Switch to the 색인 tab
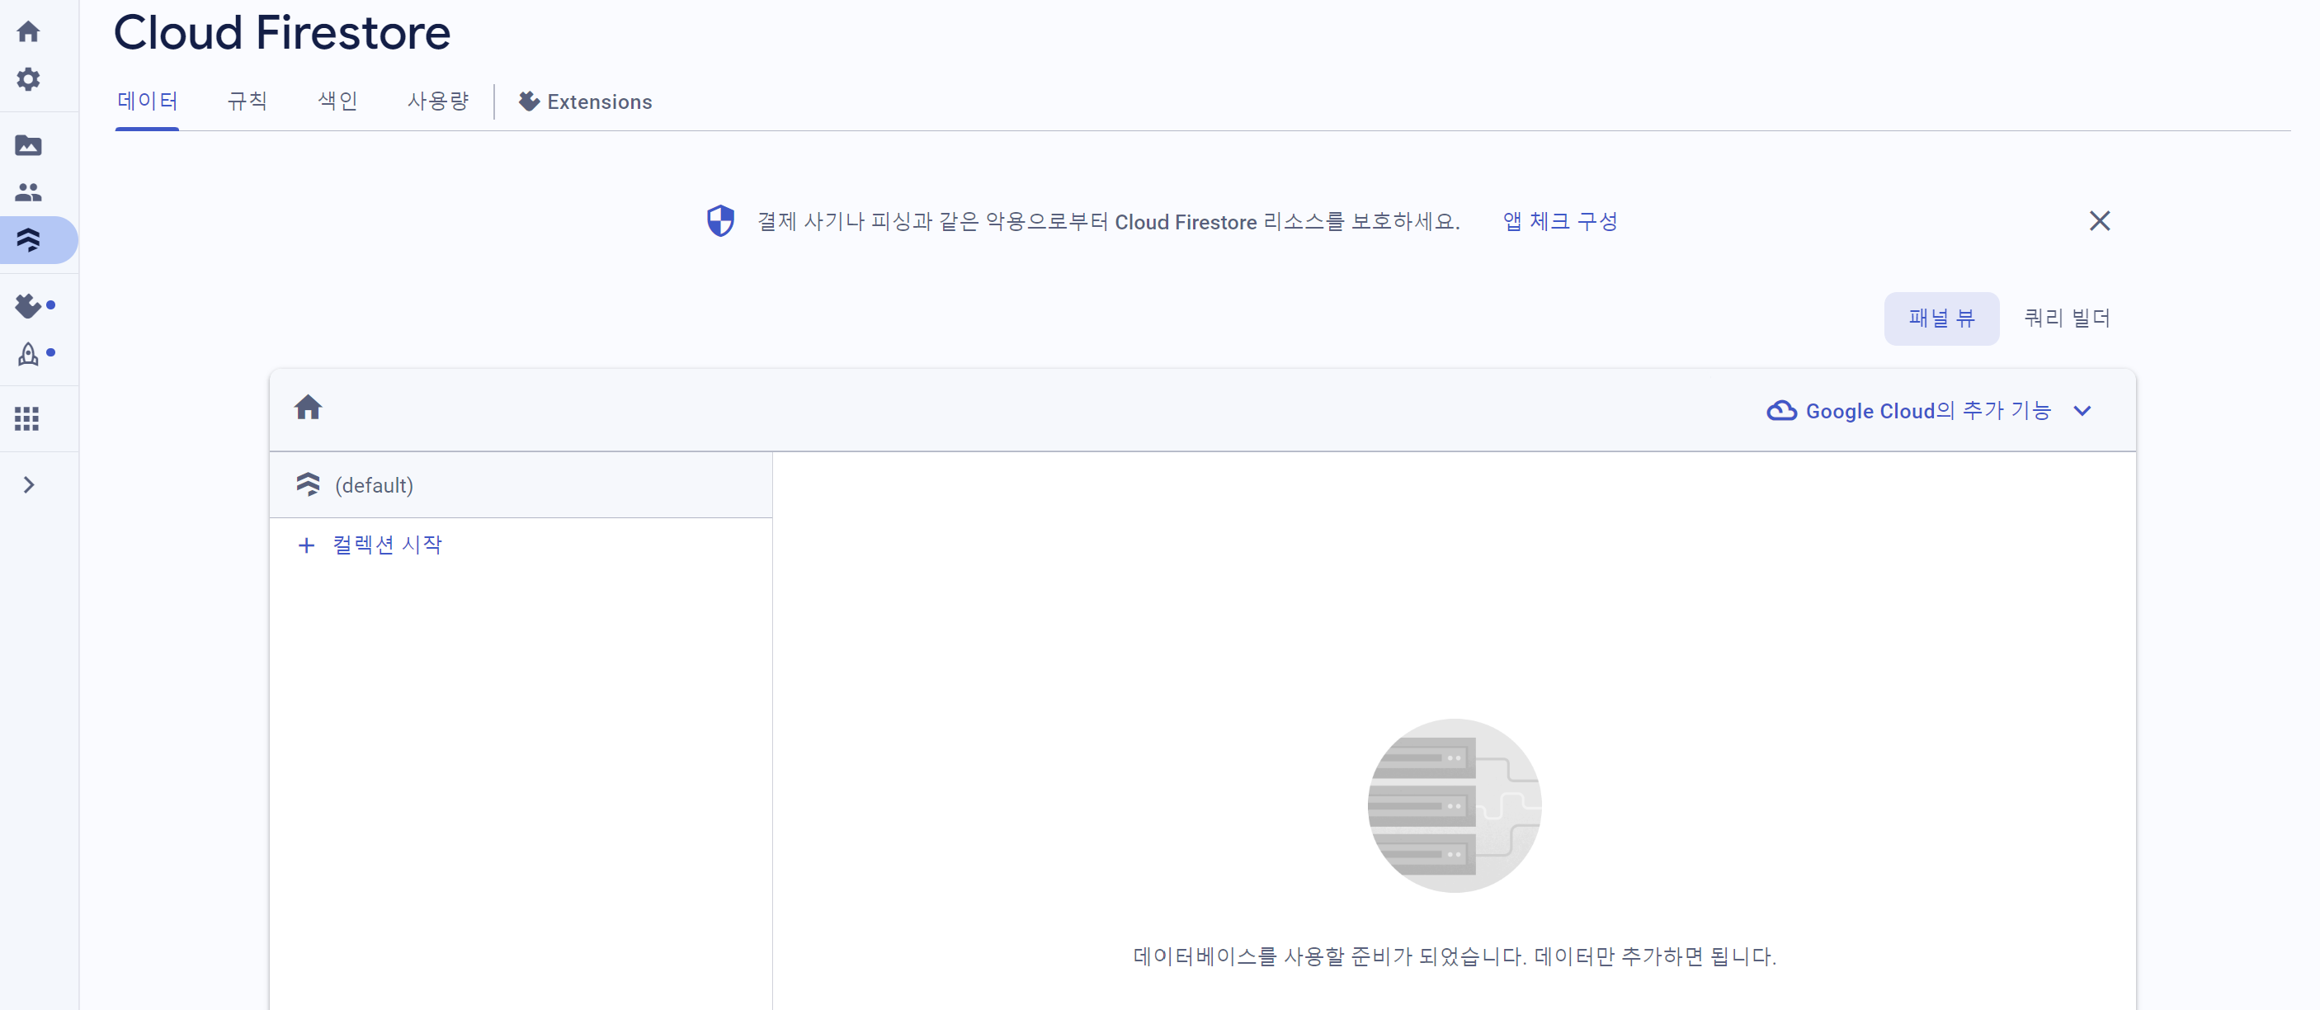 pos(337,101)
